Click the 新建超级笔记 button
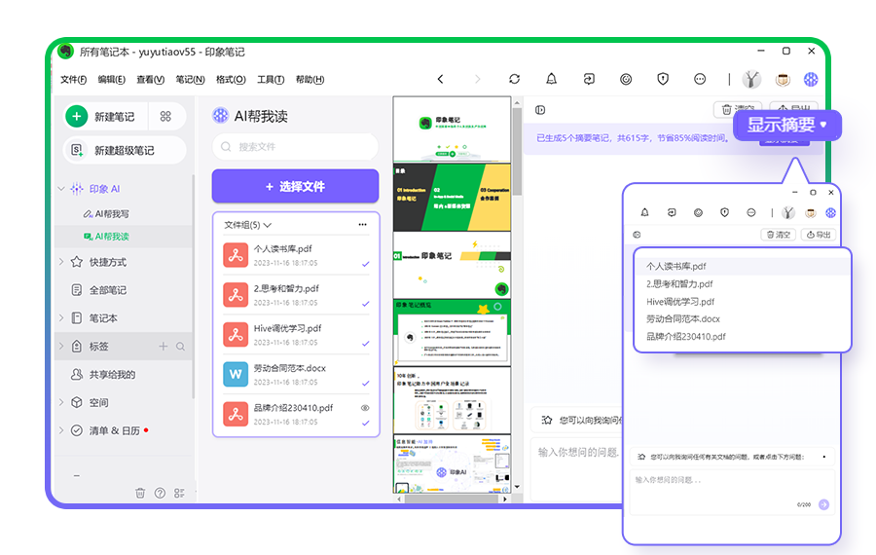This screenshot has width=876, height=555. 125,150
